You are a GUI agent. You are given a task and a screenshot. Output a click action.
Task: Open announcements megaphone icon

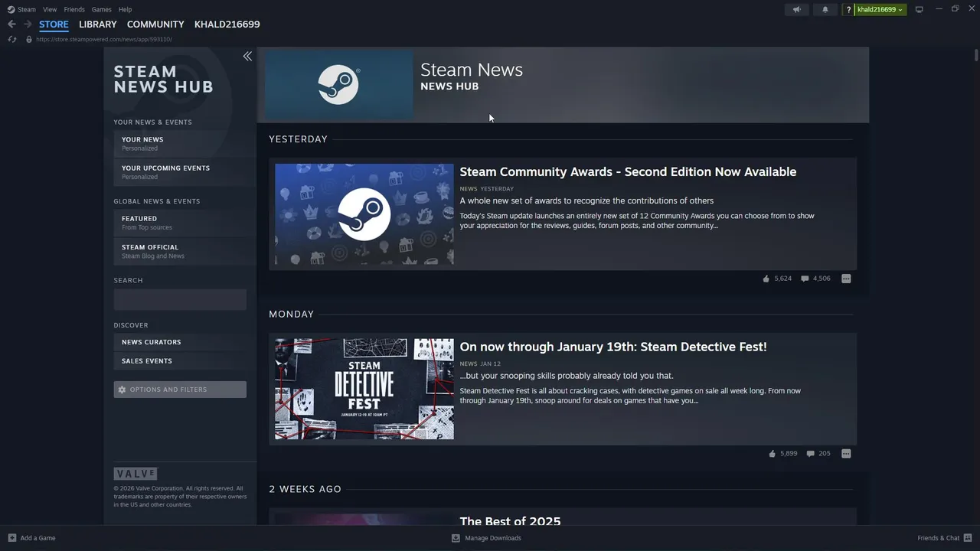(x=796, y=9)
